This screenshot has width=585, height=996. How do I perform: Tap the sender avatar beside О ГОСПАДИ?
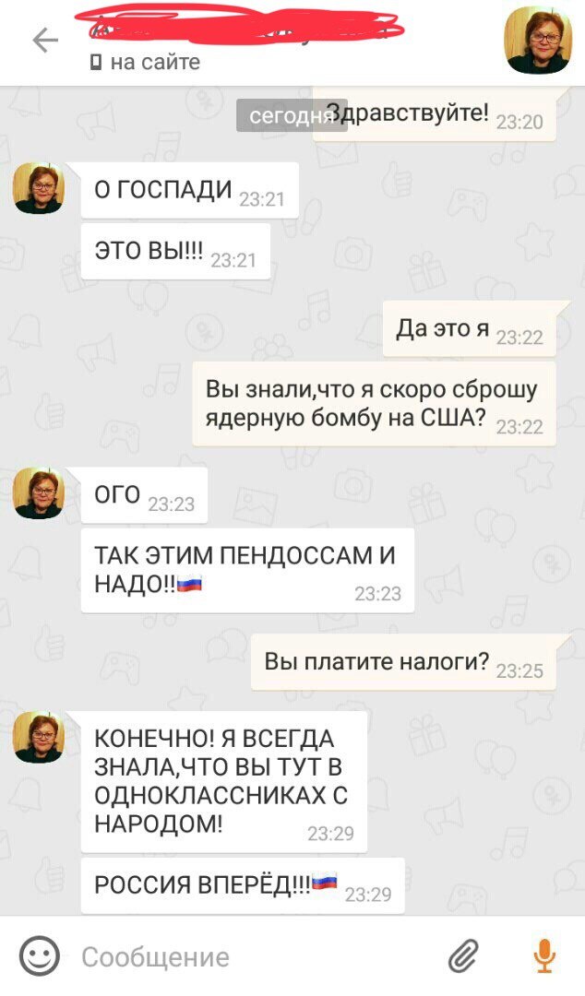pyautogui.click(x=39, y=188)
